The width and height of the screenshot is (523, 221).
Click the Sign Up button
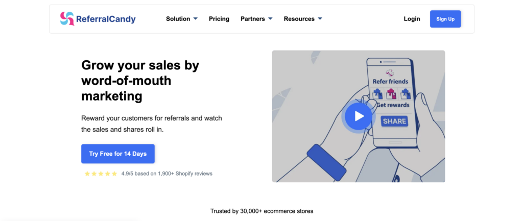[x=445, y=19]
